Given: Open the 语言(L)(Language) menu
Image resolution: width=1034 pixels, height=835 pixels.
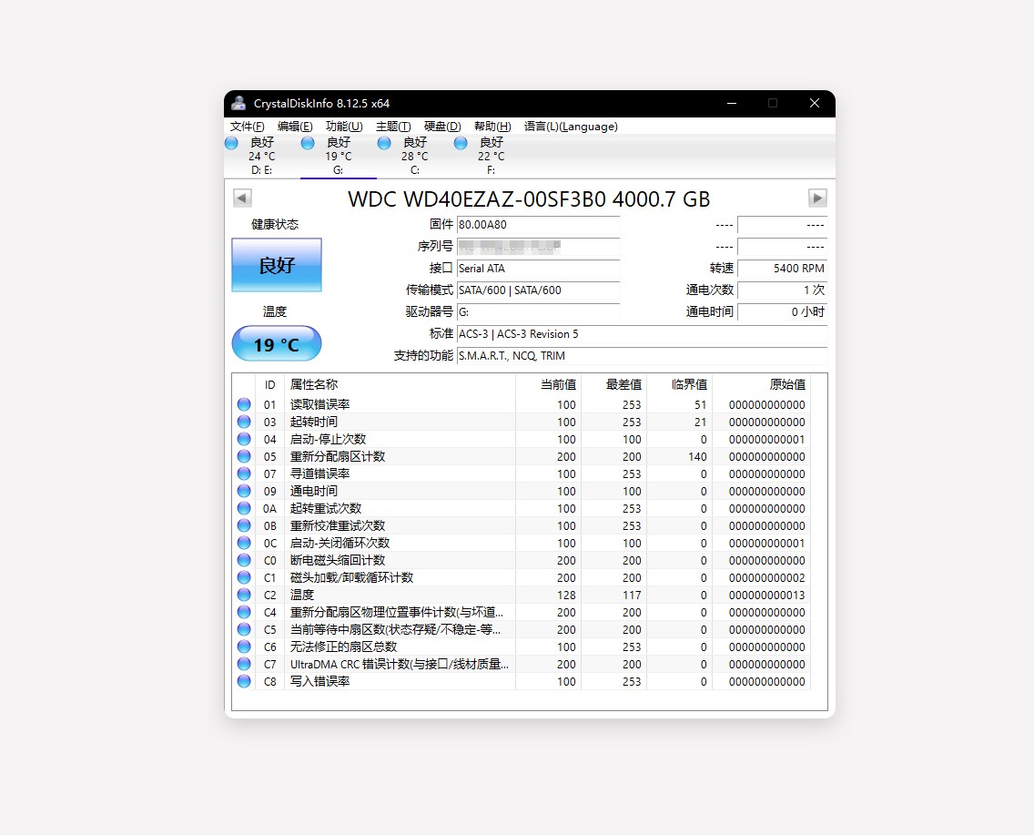Looking at the screenshot, I should click(x=572, y=126).
